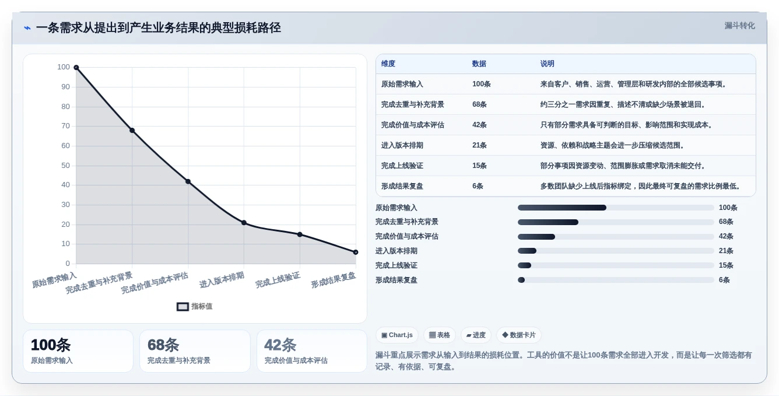Click the 21条 progress bar for 进入版本排期
This screenshot has width=779, height=396.
coord(616,251)
